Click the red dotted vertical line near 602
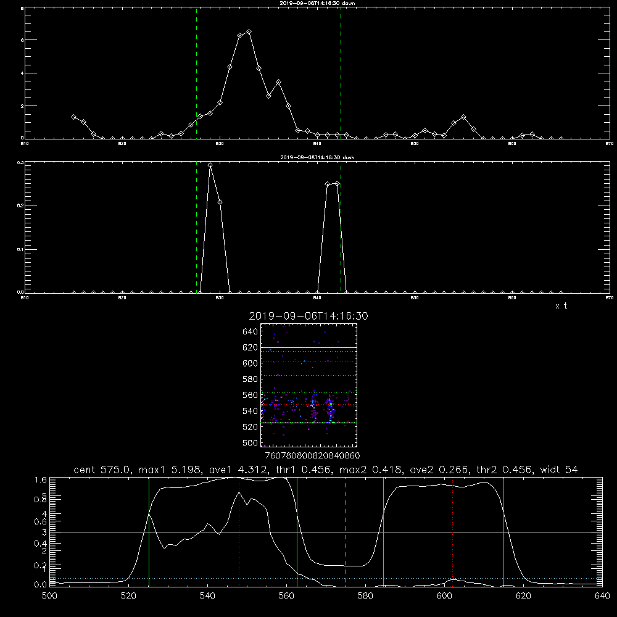This screenshot has height=617, width=617. point(453,531)
